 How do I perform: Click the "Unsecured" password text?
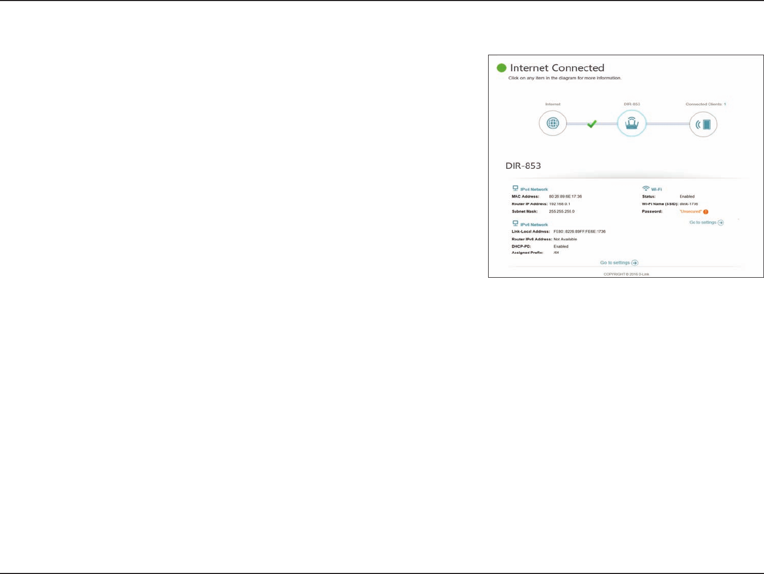(691, 211)
